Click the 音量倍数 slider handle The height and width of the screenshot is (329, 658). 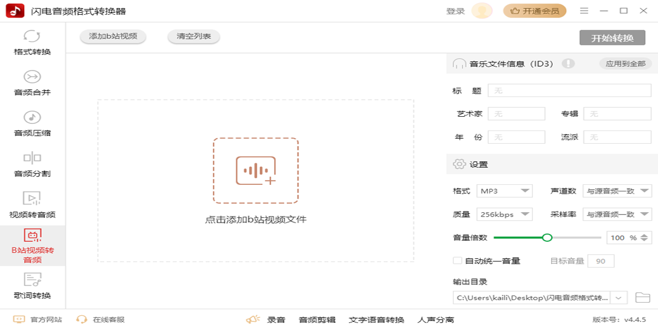point(547,237)
